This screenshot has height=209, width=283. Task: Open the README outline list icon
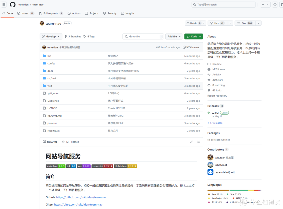coord(198,142)
